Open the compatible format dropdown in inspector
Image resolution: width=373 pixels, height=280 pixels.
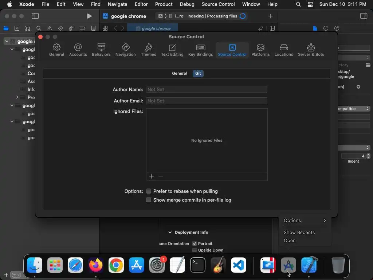[x=354, y=109]
